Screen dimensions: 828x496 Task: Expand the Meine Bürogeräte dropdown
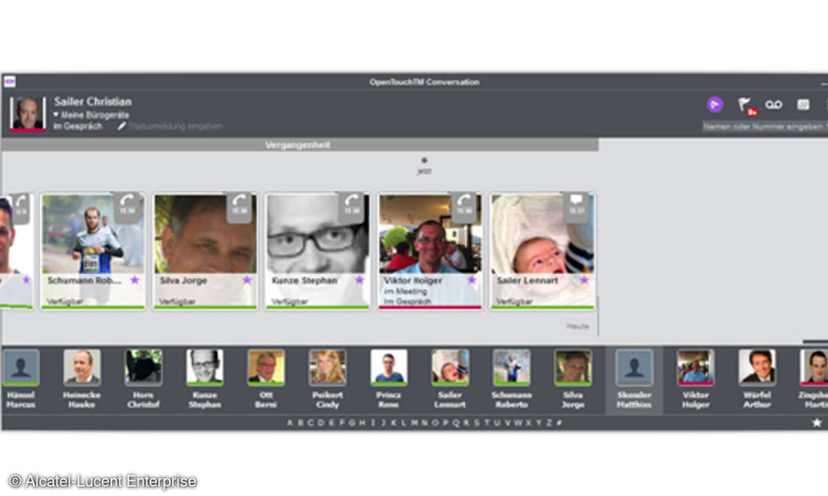click(x=92, y=115)
